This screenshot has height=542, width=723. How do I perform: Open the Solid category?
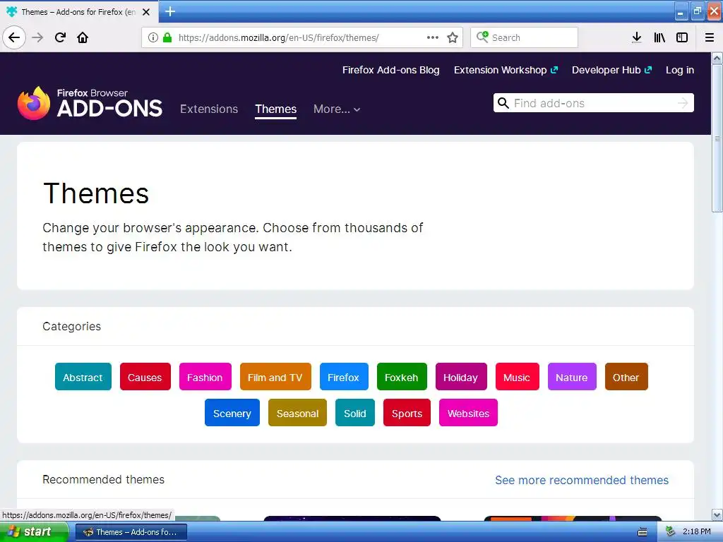[355, 412]
